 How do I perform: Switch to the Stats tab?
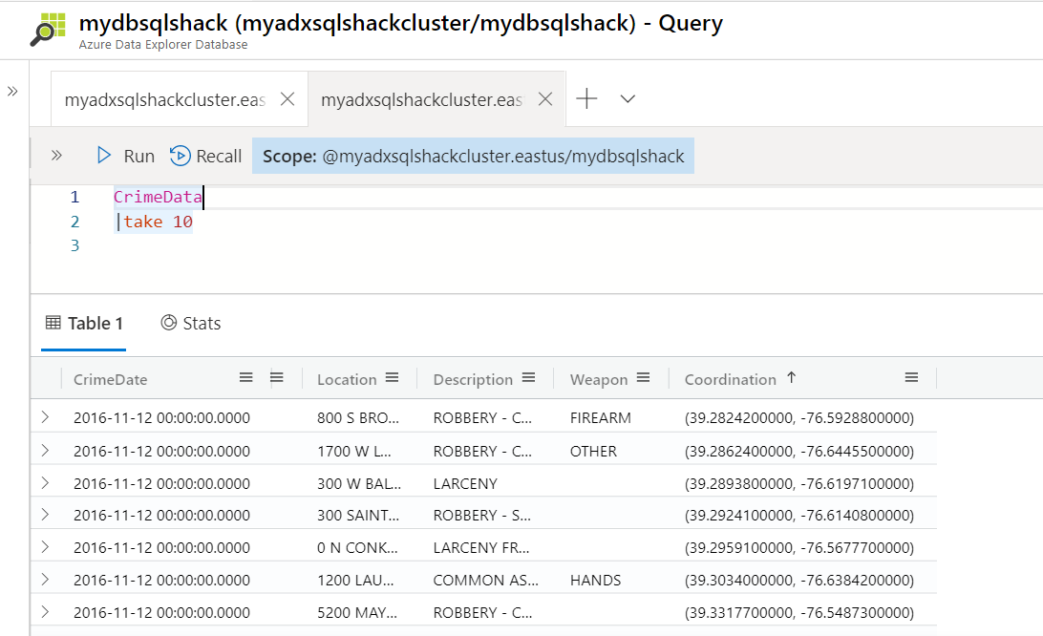[191, 324]
